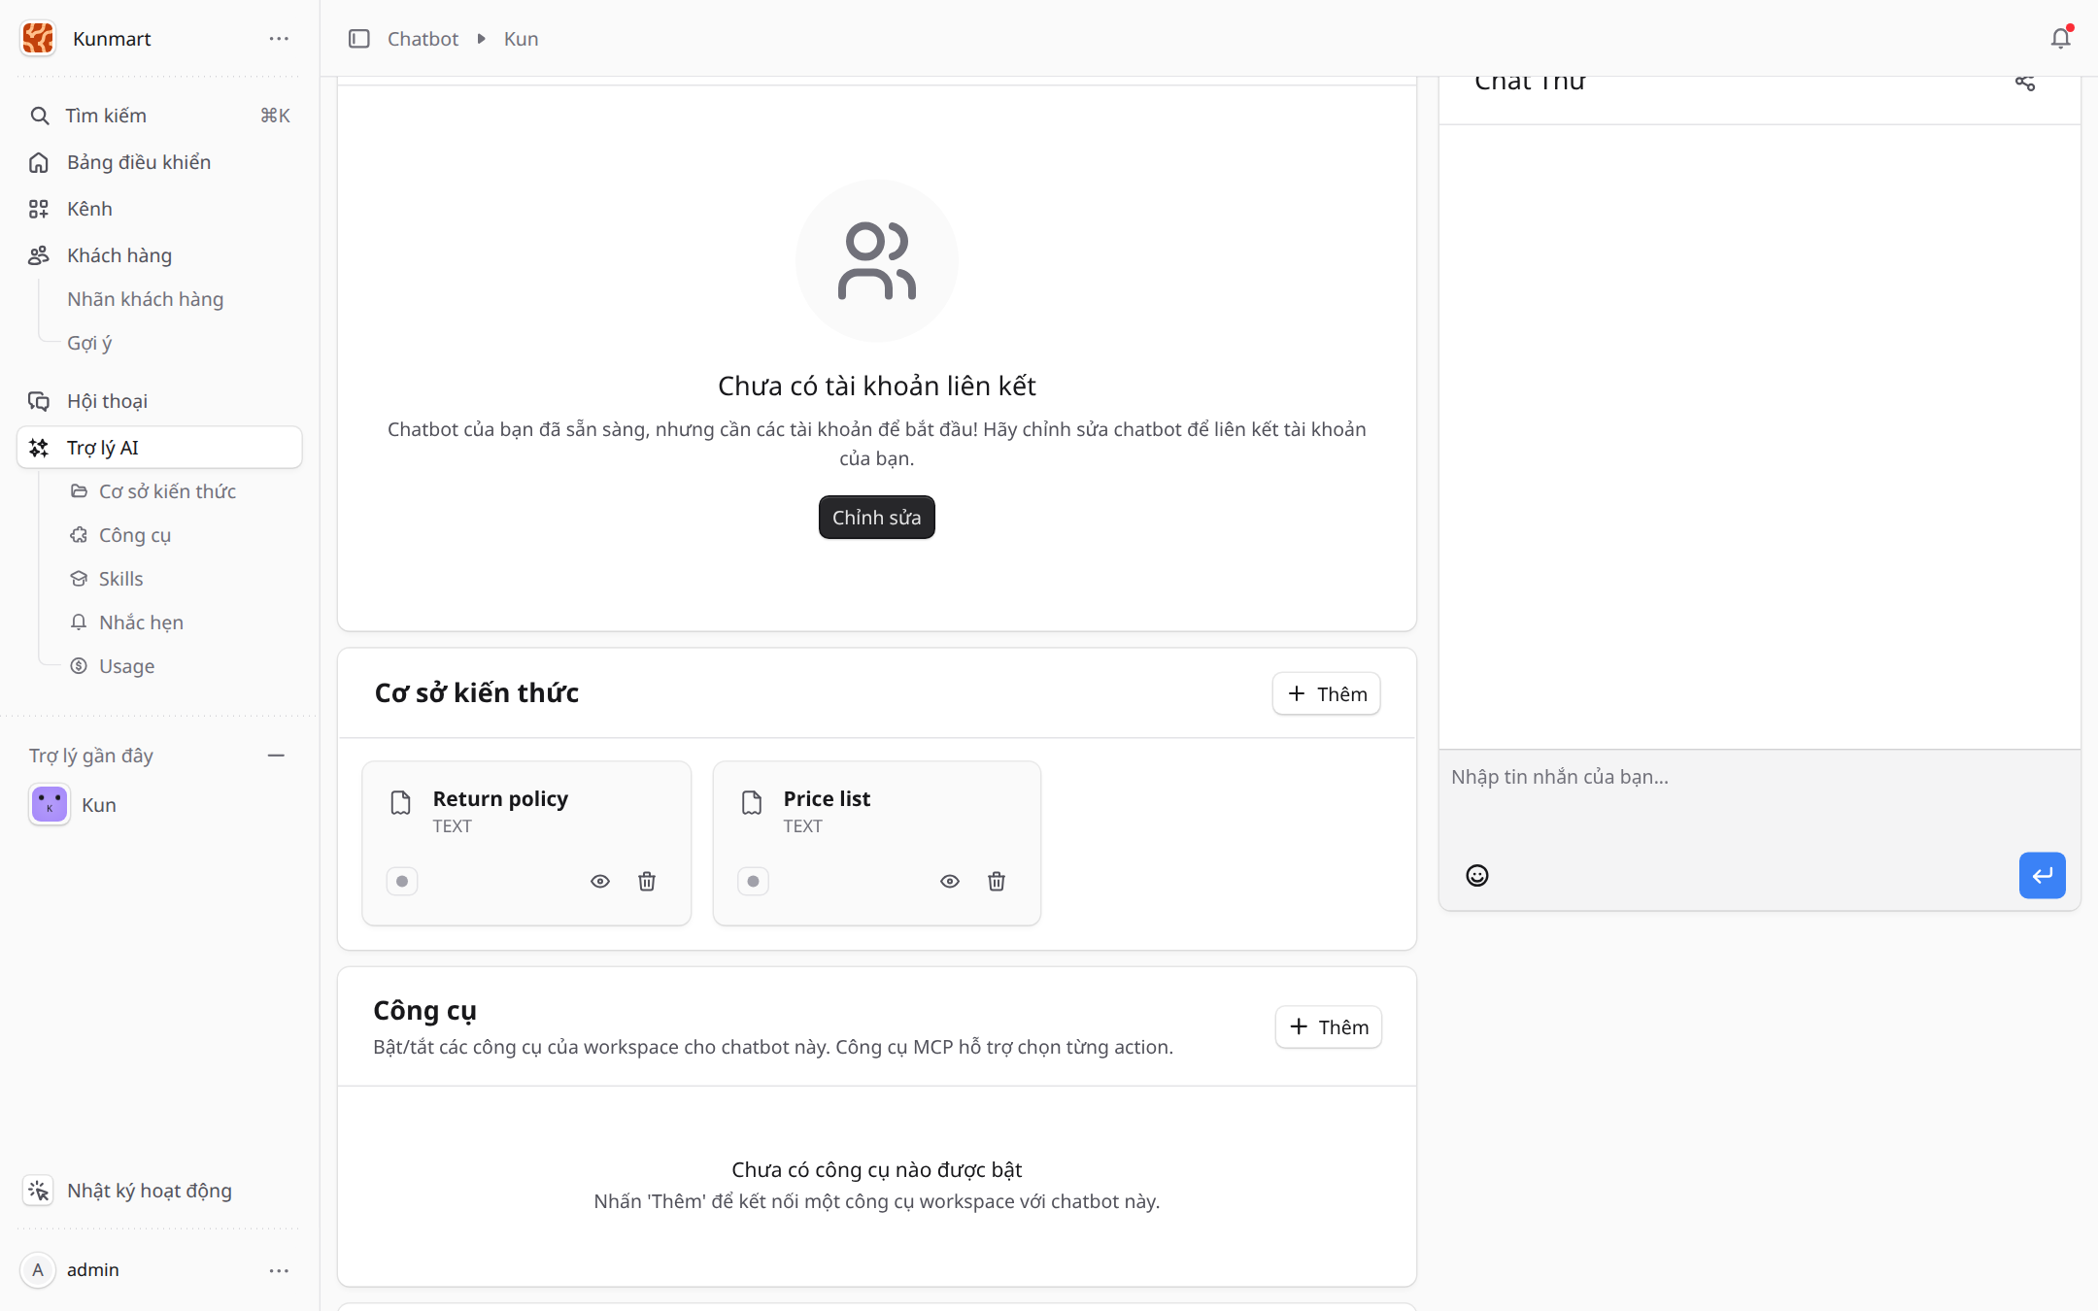Go to Bảng điều khiển
This screenshot has height=1311, width=2098.
coord(160,162)
